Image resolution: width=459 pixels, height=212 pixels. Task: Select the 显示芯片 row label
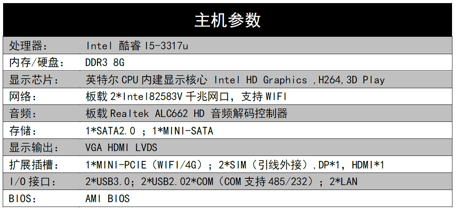(x=34, y=80)
